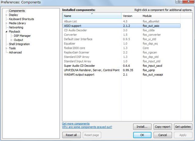195x141 pixels.
Task: Confirm preferences with OK button
Action: tap(142, 135)
